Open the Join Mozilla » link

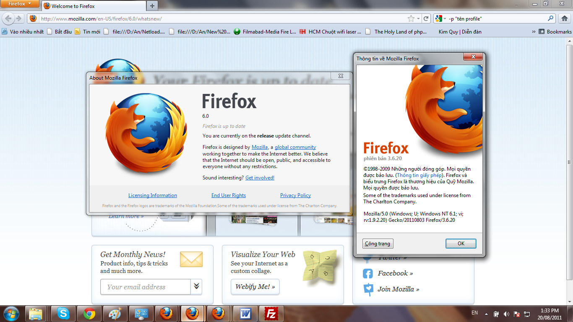click(x=398, y=289)
